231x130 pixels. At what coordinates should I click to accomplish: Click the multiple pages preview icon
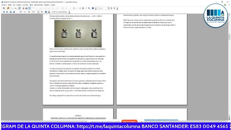pos(21,12)
